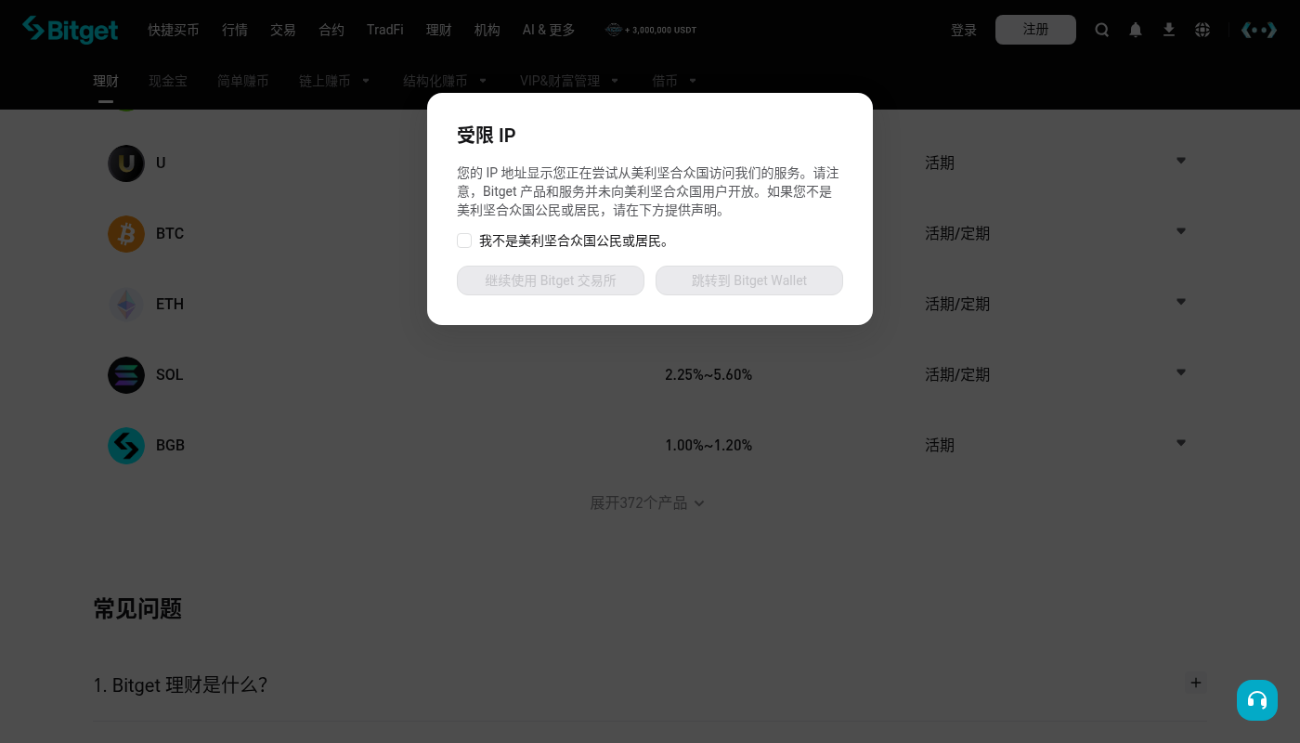The width and height of the screenshot is (1300, 743).
Task: Click the BGB coin icon
Action: 126,445
